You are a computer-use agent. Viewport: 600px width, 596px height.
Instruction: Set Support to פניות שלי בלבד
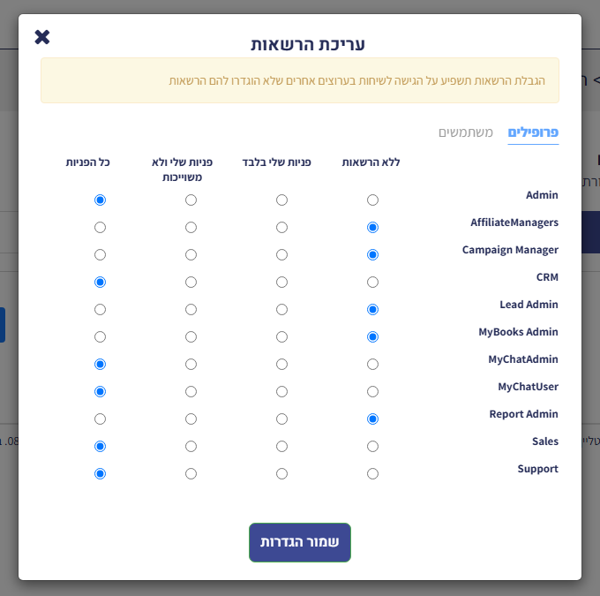point(282,474)
